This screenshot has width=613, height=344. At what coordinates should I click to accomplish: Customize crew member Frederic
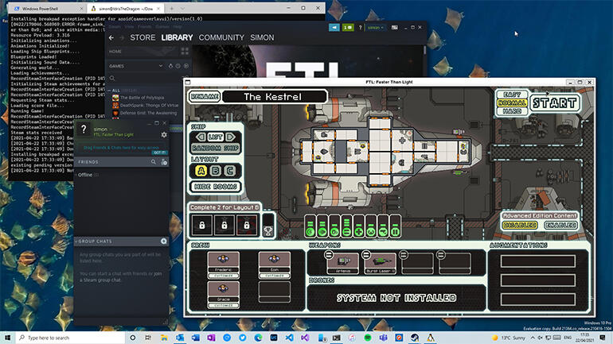(x=223, y=276)
